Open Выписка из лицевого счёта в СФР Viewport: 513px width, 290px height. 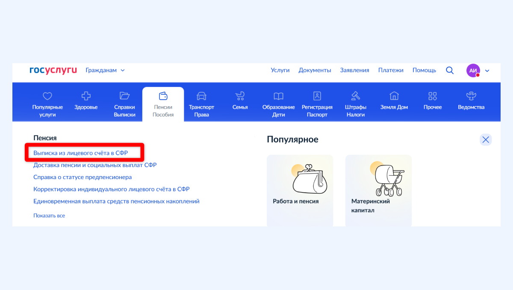81,153
